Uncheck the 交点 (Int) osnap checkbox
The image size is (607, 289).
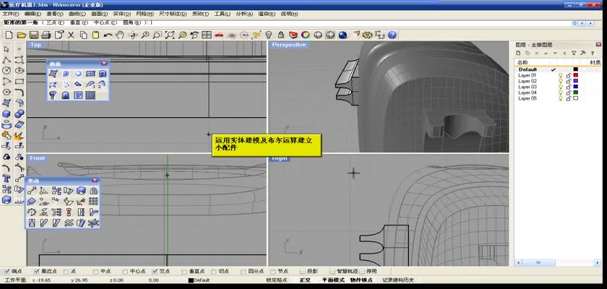point(155,271)
